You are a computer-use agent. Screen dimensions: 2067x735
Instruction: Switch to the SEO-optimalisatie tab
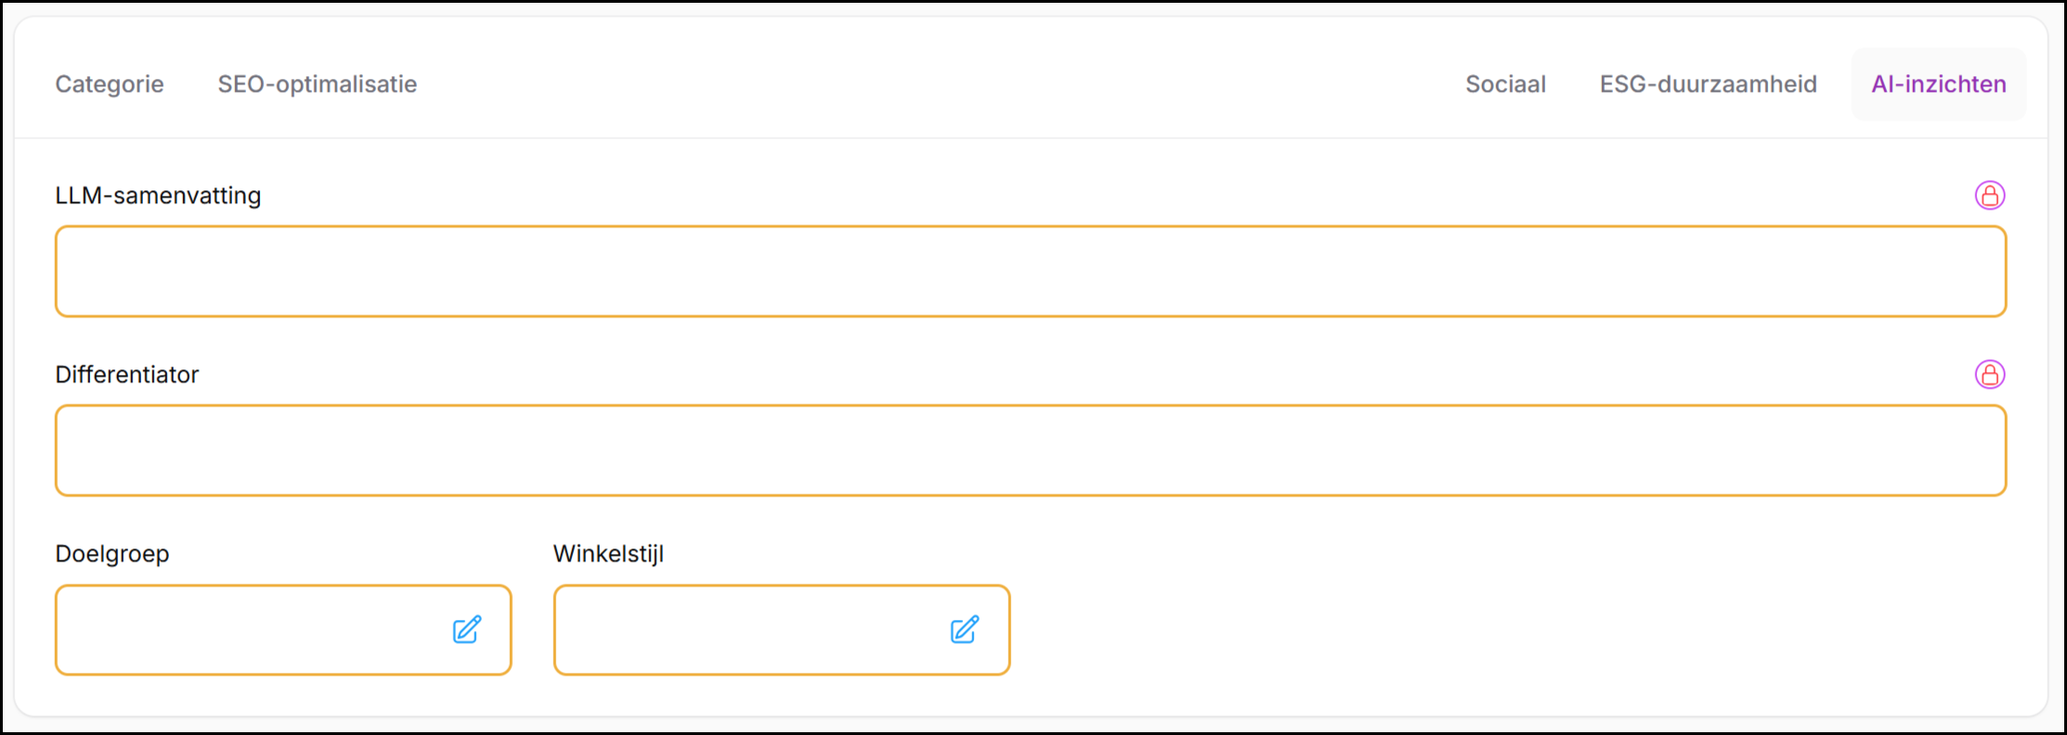[317, 84]
